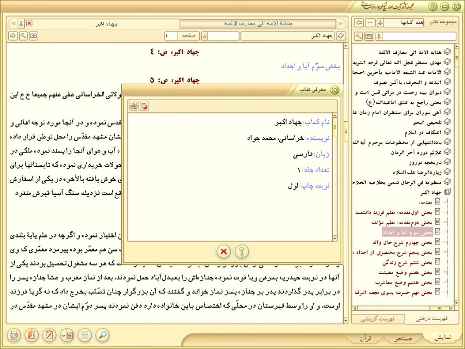Click the wrench settings icon in book panel
The height and width of the screenshot is (349, 465).
359,37
